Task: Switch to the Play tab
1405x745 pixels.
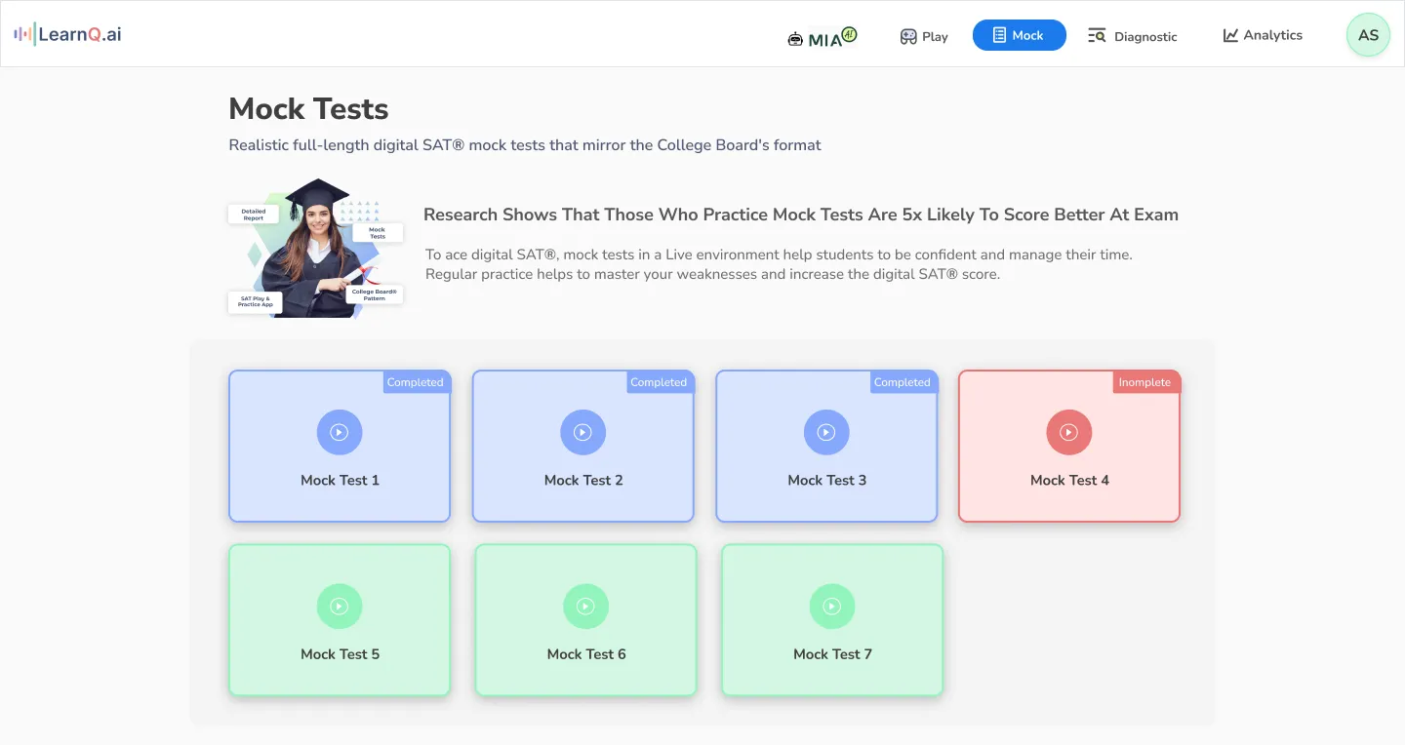Action: tap(924, 36)
